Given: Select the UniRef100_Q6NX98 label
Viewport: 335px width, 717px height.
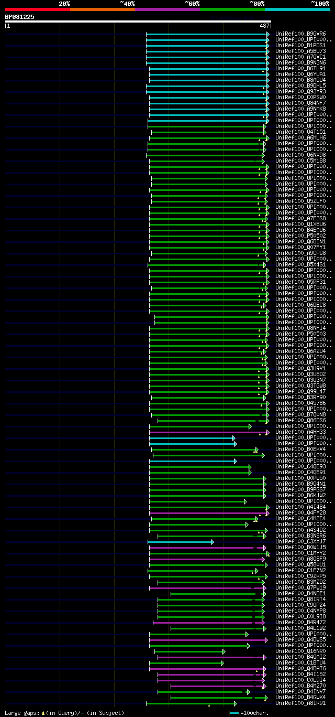Looking at the screenshot, I should (x=300, y=155).
